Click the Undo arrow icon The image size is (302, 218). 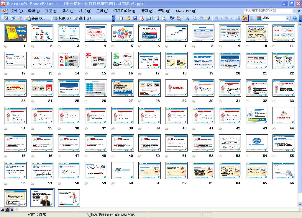click(216, 18)
